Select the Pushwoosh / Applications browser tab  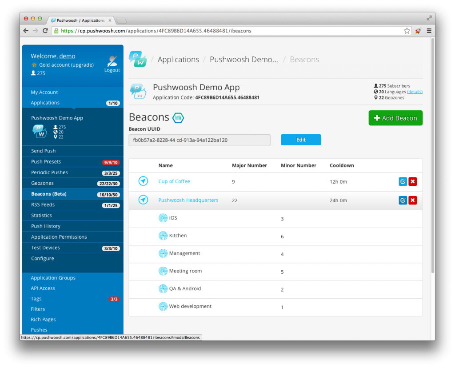pyautogui.click(x=80, y=20)
